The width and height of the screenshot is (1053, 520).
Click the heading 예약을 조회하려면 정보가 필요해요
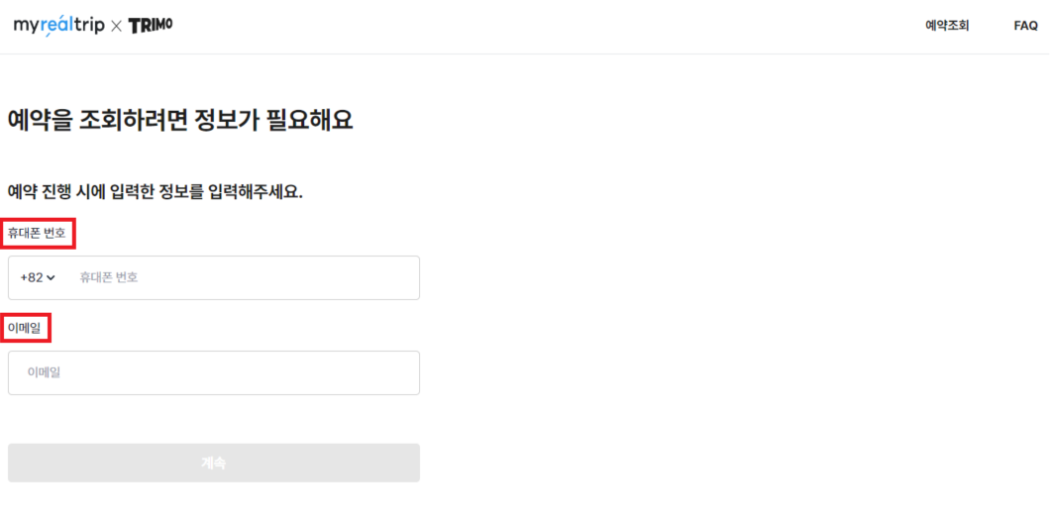click(180, 120)
